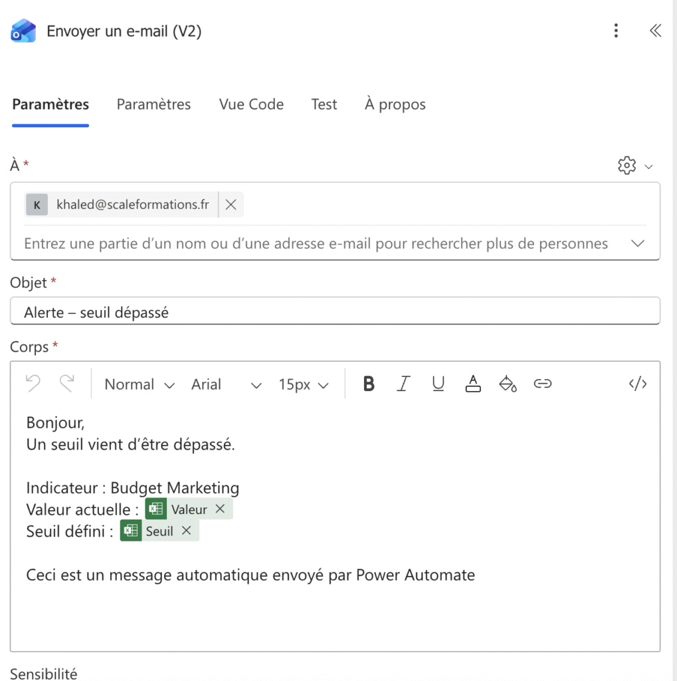Expand the recipient search dropdown arrow
Image resolution: width=677 pixels, height=681 pixels.
click(638, 243)
